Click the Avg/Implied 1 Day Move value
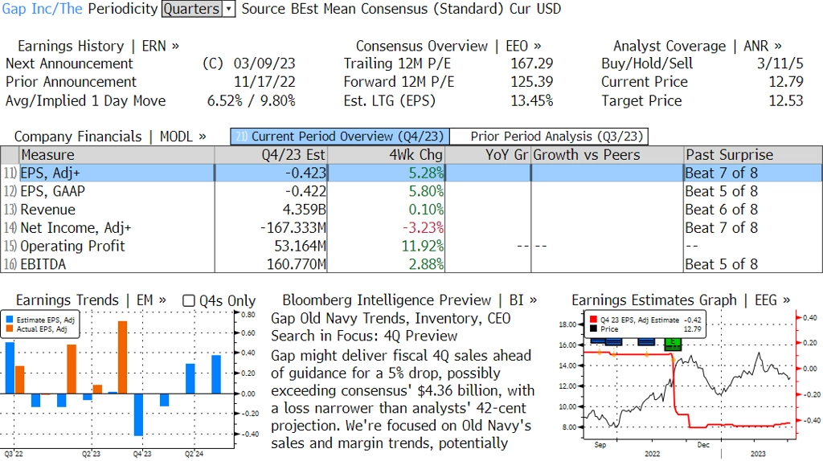823x461 pixels. click(252, 100)
